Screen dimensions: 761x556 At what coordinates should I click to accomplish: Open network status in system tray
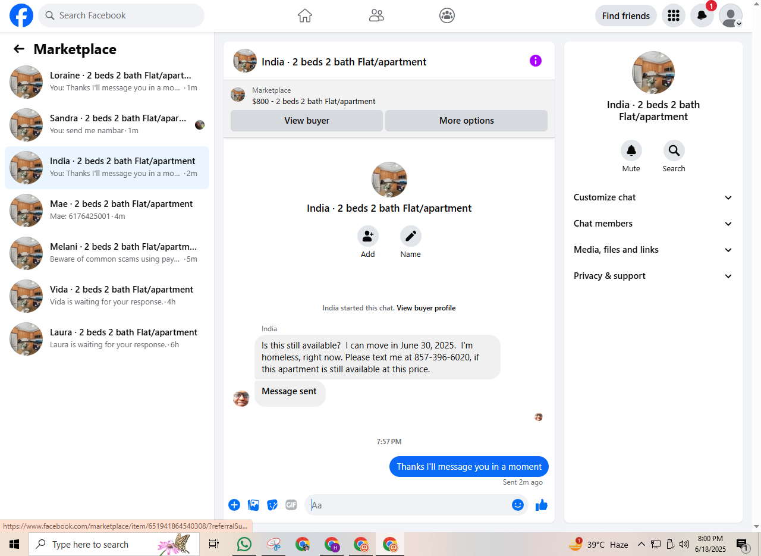click(656, 544)
